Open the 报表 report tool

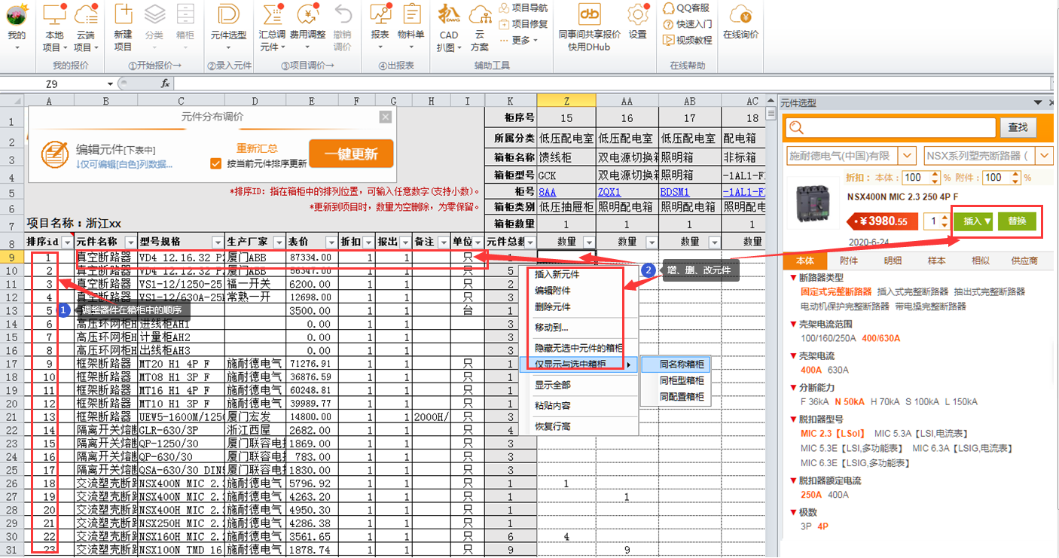coord(380,27)
